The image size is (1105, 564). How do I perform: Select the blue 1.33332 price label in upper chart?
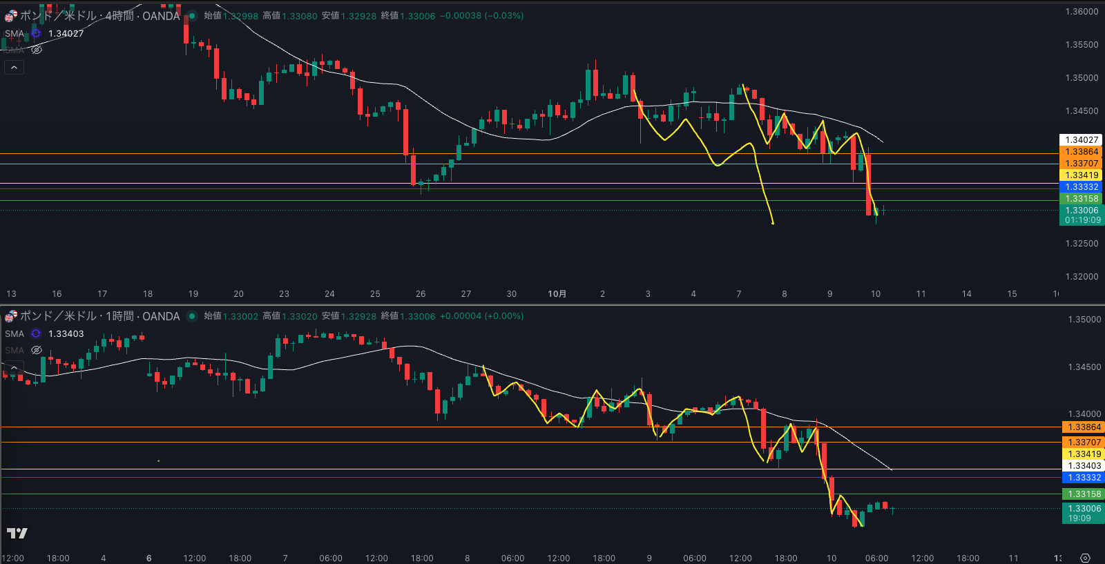1081,187
